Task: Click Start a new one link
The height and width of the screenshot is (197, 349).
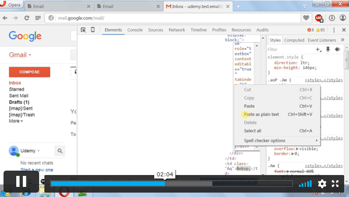Action: pos(37,170)
